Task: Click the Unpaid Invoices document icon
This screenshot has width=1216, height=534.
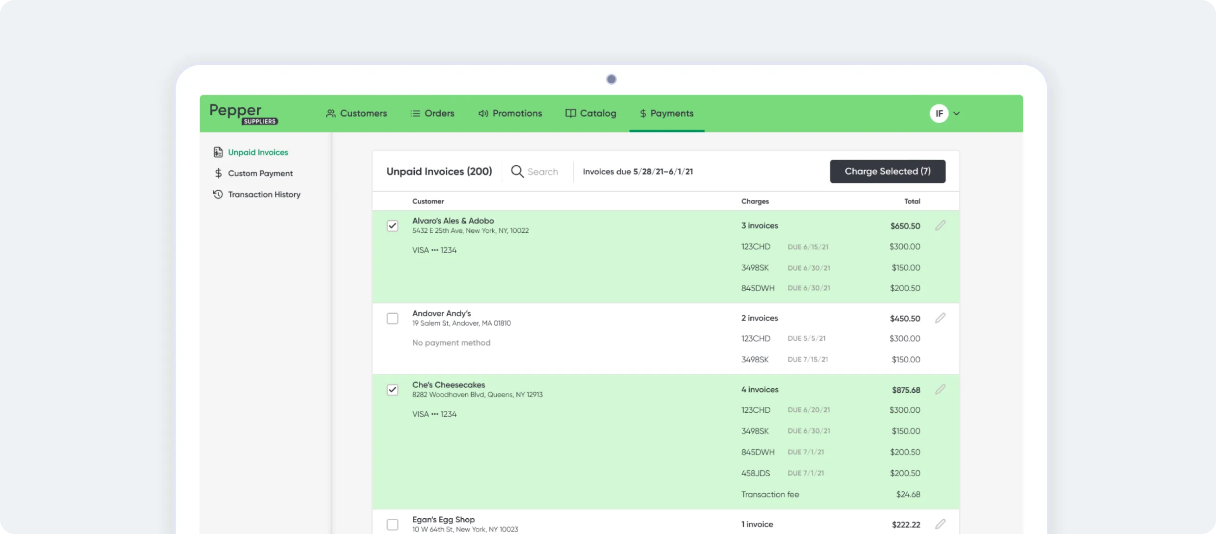Action: 218,152
